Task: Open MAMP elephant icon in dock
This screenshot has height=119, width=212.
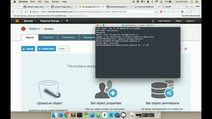Action: point(124,115)
